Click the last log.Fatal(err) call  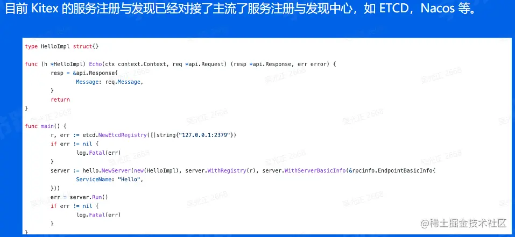(x=98, y=215)
